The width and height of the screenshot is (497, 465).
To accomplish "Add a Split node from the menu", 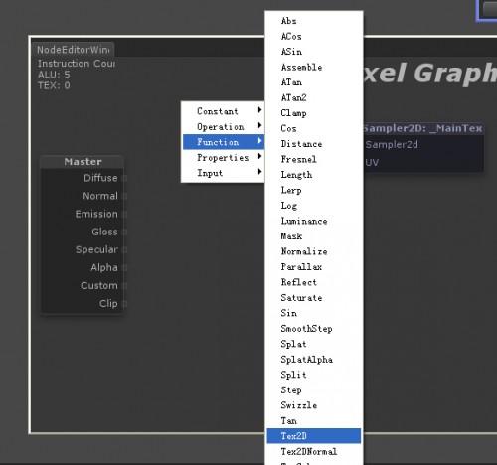I will tap(314, 375).
